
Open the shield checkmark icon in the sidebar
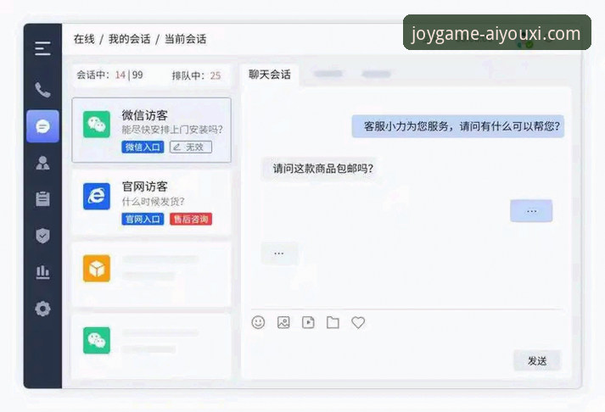tap(42, 236)
